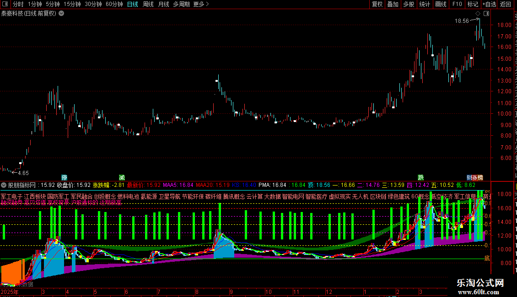Toggle the right info panel icon
Image resolution: width=517 pixels, height=297 pixels.
point(486,14)
